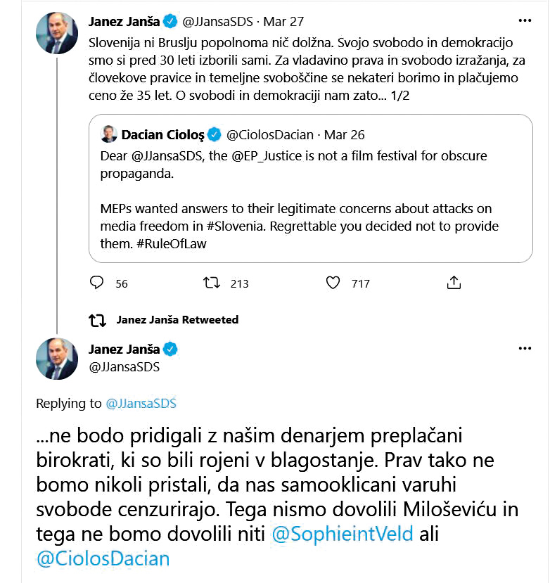Click Dacian Cioloş small profile picture

(109, 134)
